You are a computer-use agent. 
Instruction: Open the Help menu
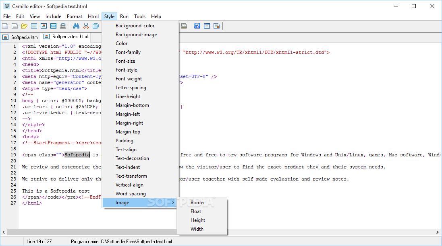pyautogui.click(x=156, y=16)
